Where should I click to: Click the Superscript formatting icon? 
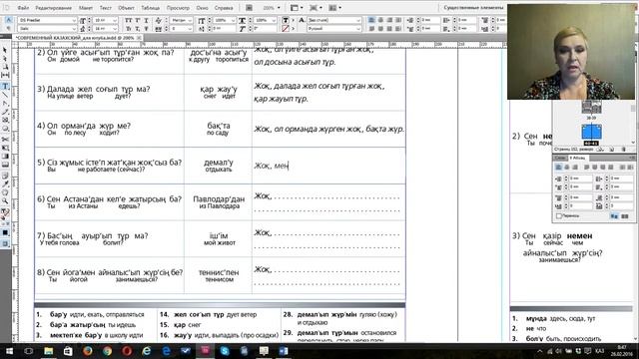coord(138,20)
